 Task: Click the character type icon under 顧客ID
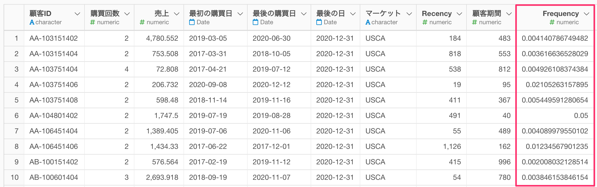pyautogui.click(x=32, y=22)
